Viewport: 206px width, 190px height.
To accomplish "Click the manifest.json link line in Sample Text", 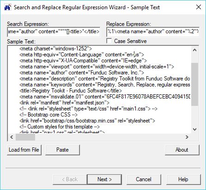I will tap(64, 103).
